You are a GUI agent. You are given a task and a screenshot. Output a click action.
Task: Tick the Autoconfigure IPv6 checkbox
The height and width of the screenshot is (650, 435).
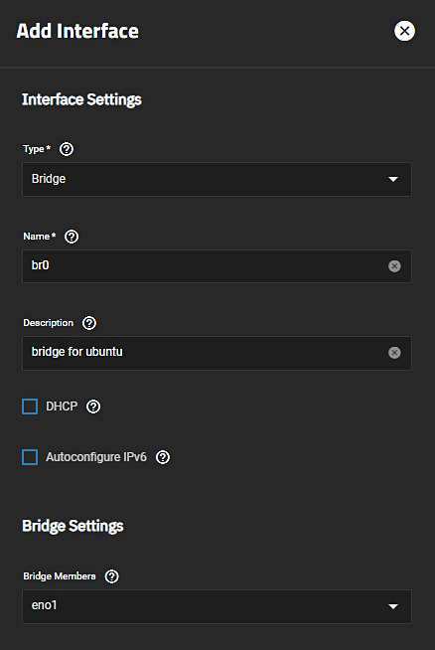pyautogui.click(x=30, y=457)
